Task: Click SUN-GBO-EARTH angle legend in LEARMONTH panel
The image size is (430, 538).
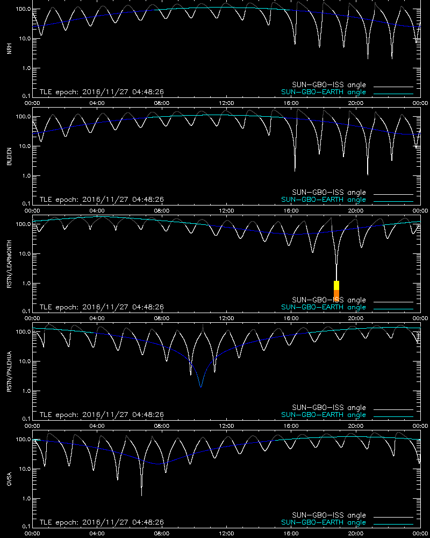Action: (x=324, y=307)
